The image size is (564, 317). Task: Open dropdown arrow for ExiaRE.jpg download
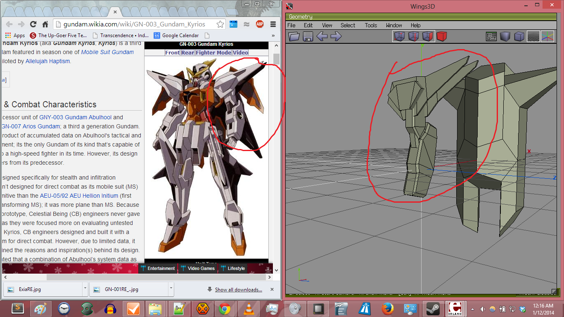[85, 289]
